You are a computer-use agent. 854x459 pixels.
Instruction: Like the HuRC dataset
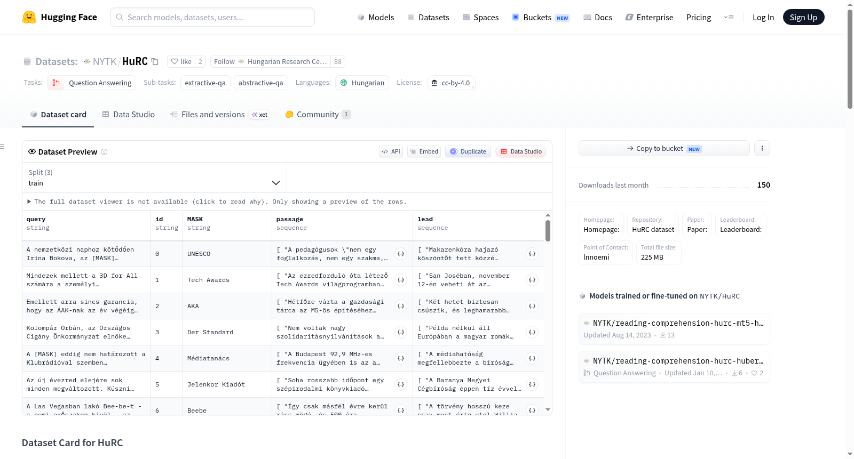181,61
